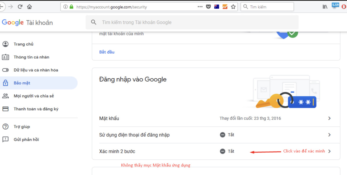This screenshot has height=175, width=347.
Task: Click the magnifier in the Google account search
Action: (x=93, y=22)
